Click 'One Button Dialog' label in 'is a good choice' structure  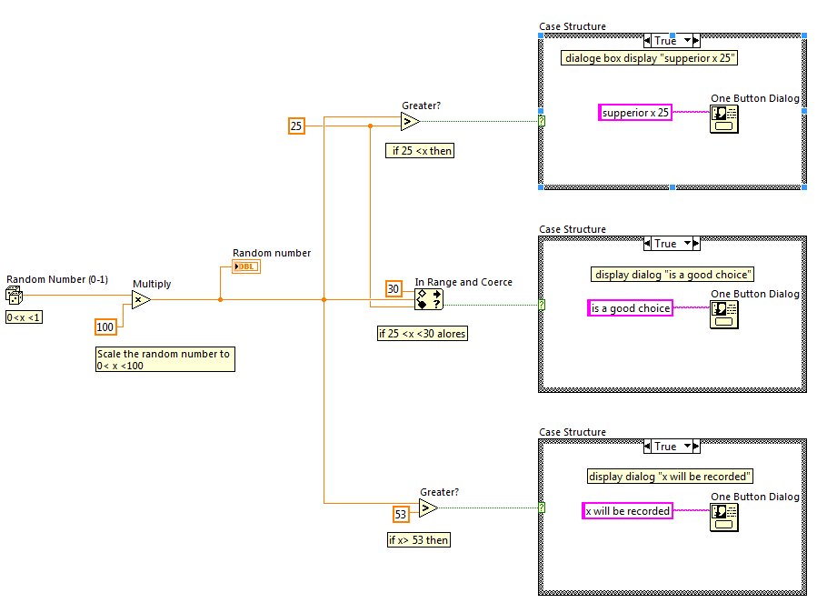pyautogui.click(x=755, y=294)
